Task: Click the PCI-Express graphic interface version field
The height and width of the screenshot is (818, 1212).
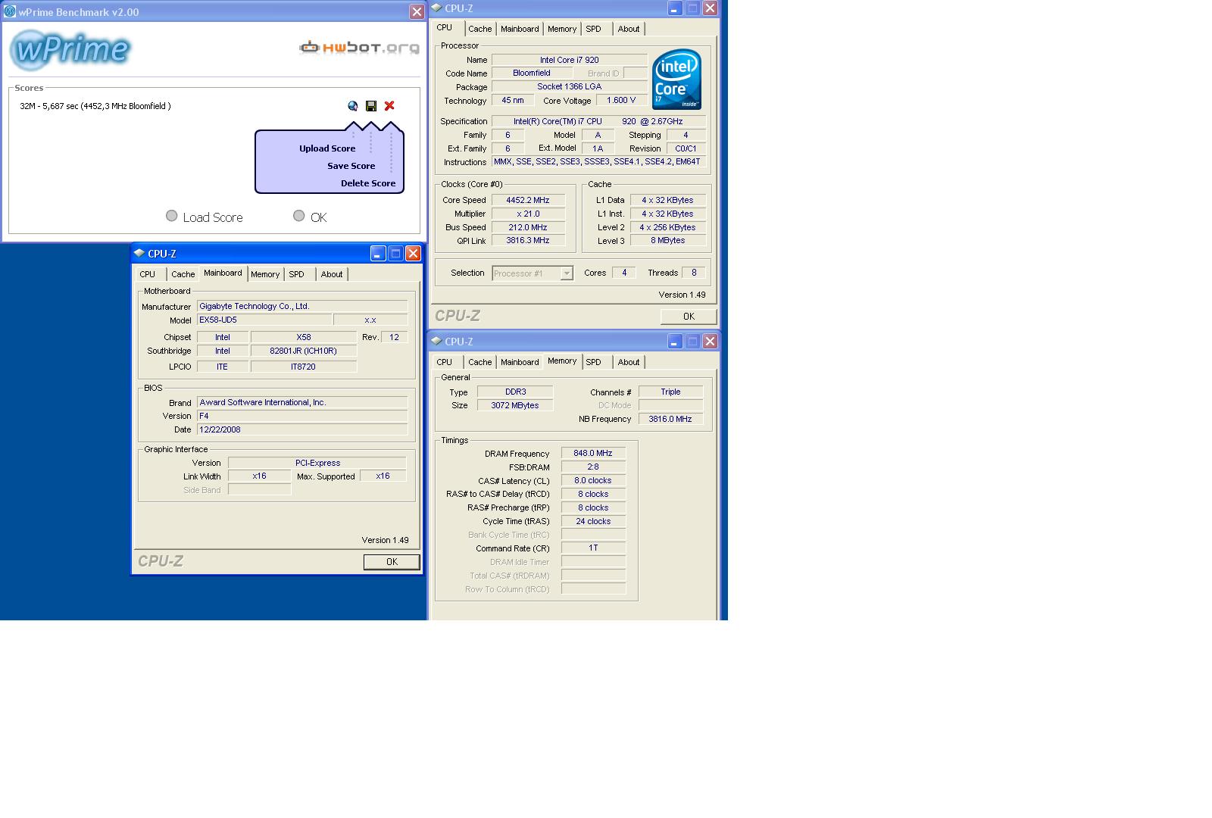Action: [317, 463]
